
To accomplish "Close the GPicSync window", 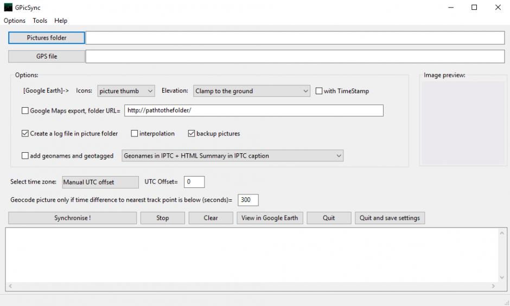I will click(x=498, y=8).
